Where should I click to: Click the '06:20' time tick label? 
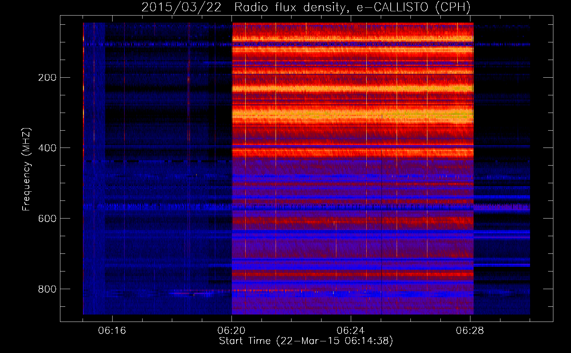(x=232, y=331)
